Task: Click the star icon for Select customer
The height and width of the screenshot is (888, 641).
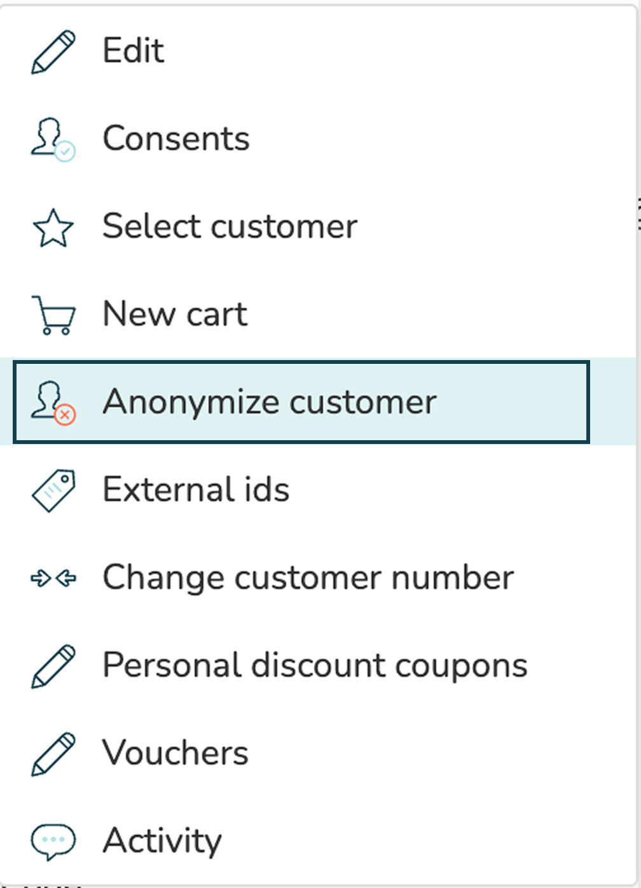Action: (53, 228)
